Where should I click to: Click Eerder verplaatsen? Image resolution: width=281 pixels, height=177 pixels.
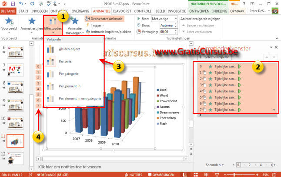click(198, 25)
